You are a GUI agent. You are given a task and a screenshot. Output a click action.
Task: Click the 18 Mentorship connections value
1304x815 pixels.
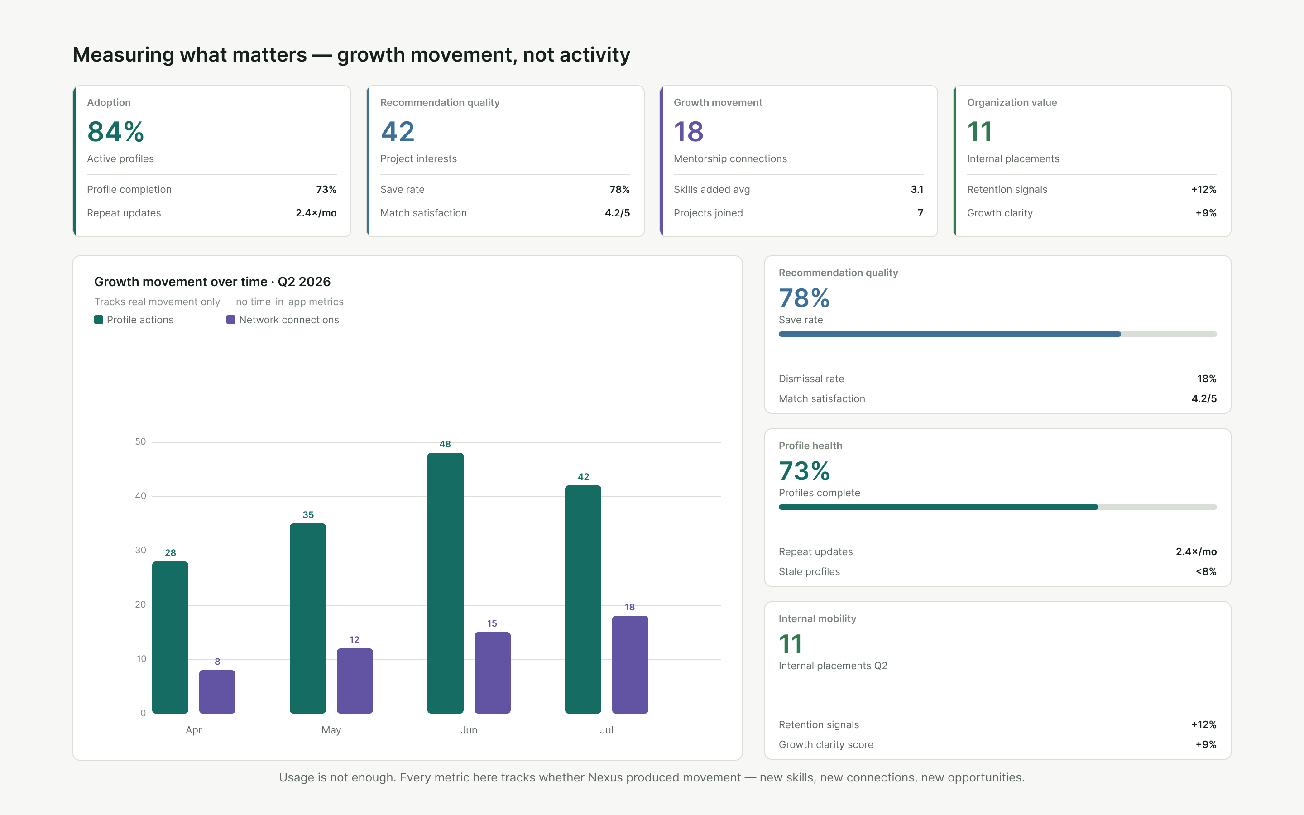click(x=689, y=132)
